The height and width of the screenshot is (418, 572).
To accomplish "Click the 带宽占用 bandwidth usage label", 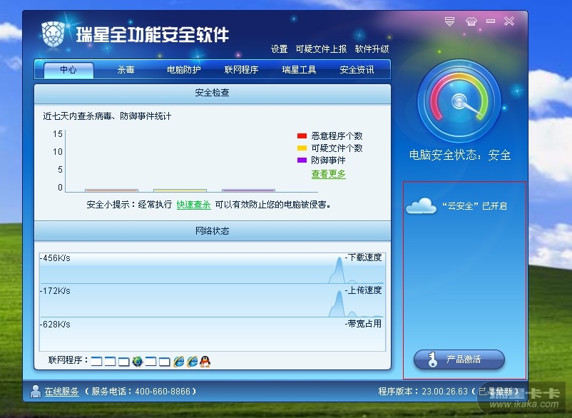I will (x=364, y=324).
